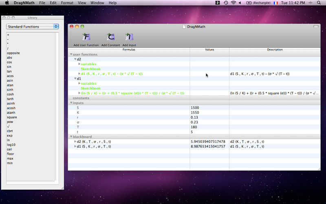
Task: Open the Apple menu
Action: click(7, 3)
